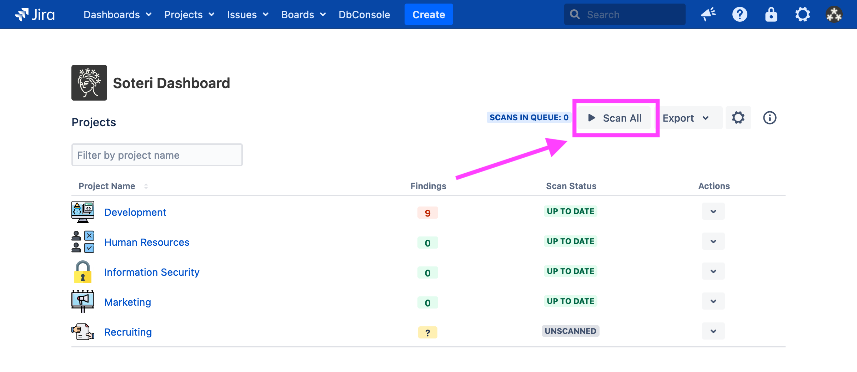
Task: Click the lock icon in top bar
Action: coord(771,15)
